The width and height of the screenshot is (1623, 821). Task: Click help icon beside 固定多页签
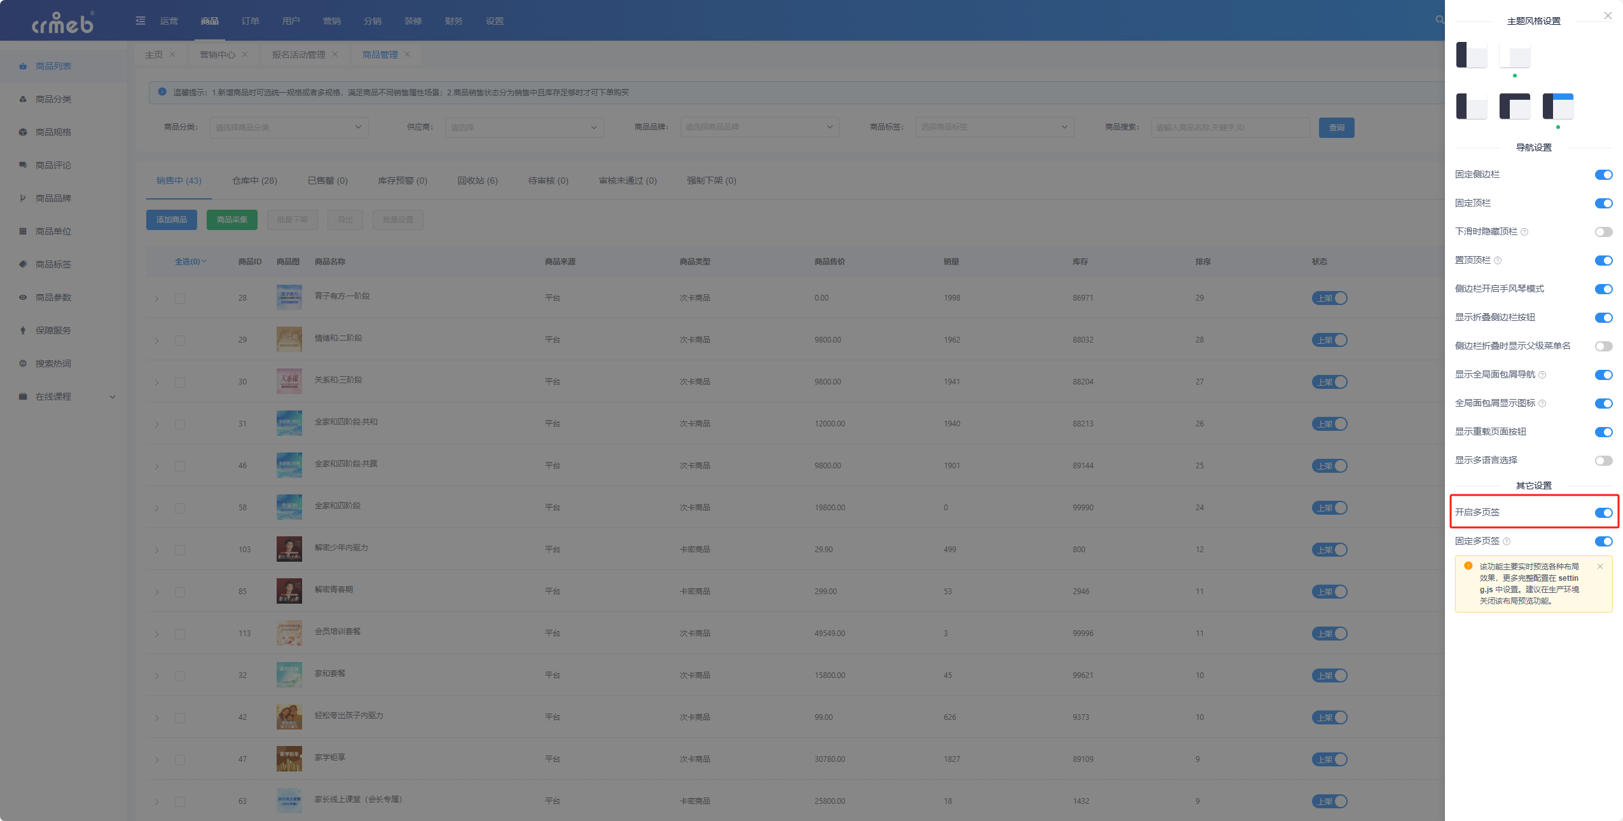coord(1507,541)
